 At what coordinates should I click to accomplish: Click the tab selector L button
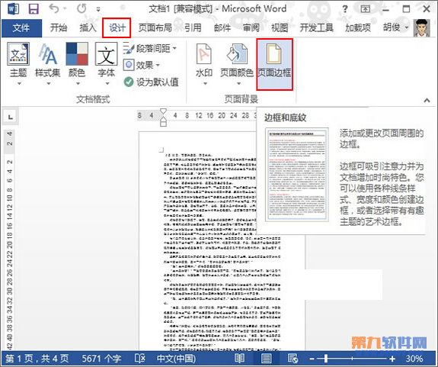(x=11, y=117)
